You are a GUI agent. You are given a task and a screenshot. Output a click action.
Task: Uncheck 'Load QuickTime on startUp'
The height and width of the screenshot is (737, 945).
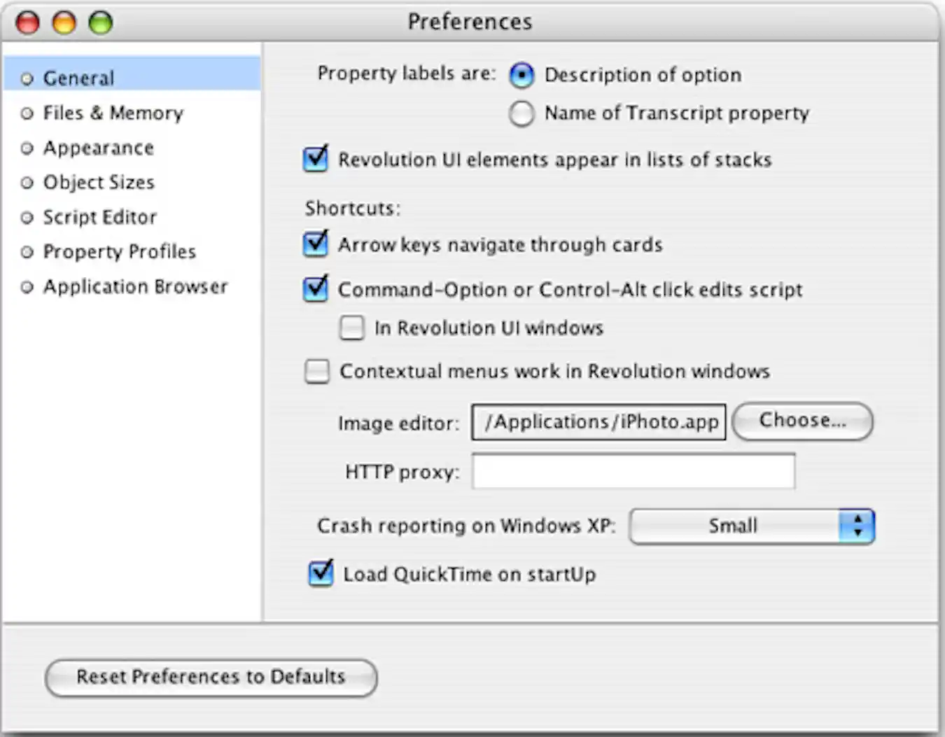321,573
